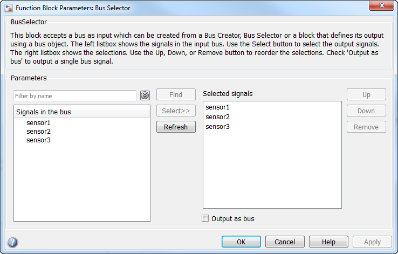This screenshot has height=254, width=398.
Task: Click the blue help question mark icon
Action: click(13, 242)
